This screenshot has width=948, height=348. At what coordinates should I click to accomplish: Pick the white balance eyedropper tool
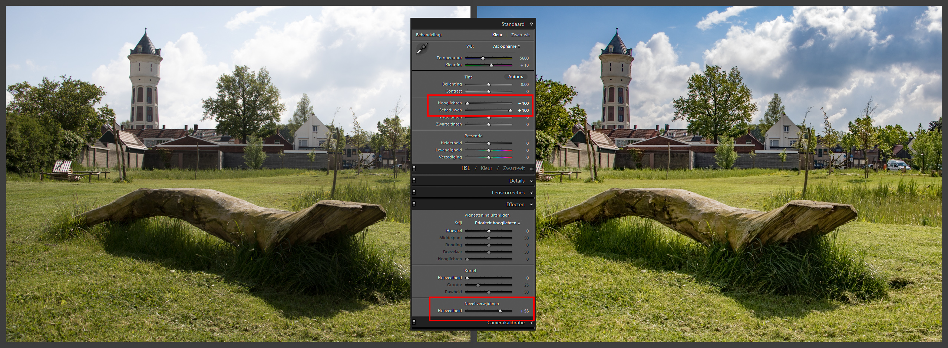(x=422, y=48)
